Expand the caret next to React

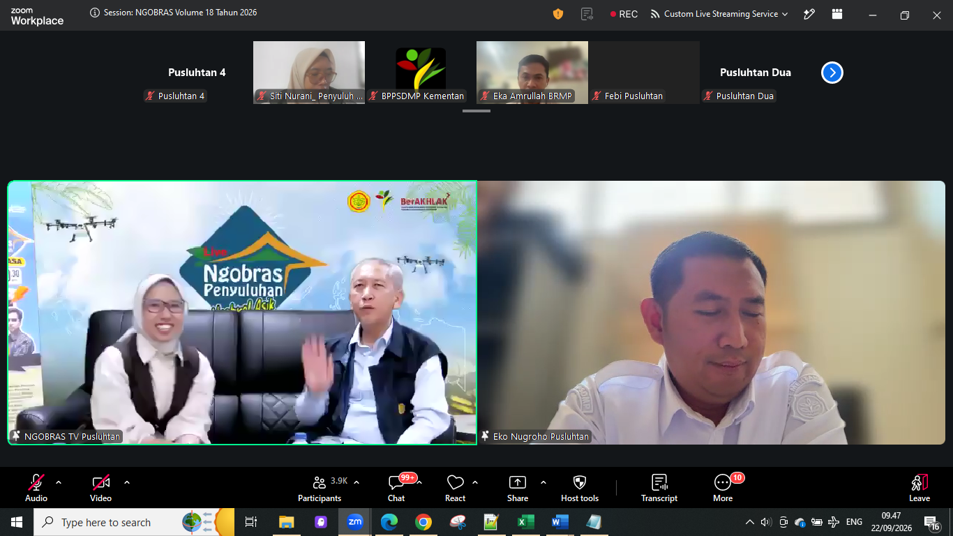point(475,482)
